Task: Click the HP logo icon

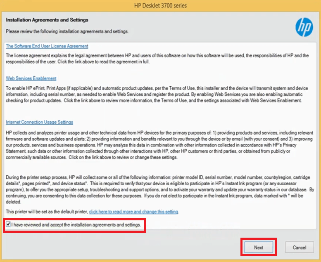Action: [304, 27]
